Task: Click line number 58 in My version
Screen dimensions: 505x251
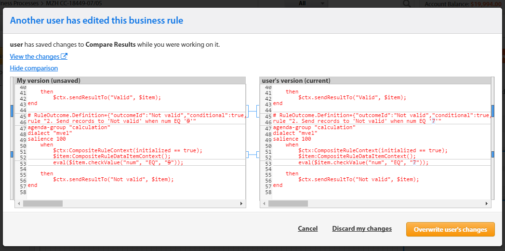Action: [x=23, y=192]
